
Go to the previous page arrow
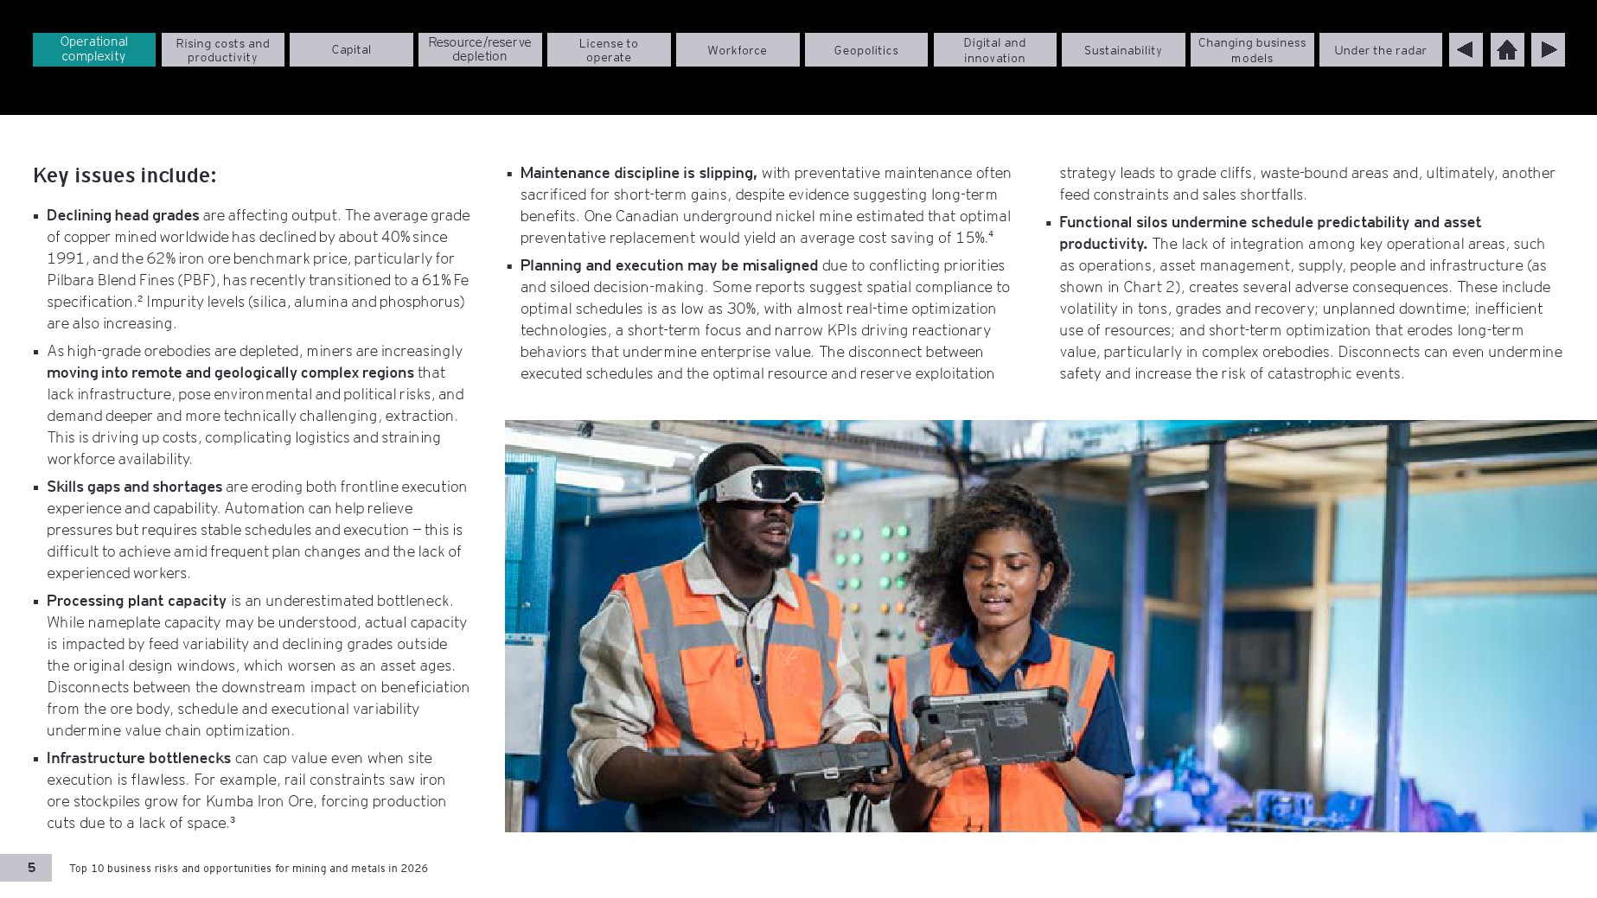(x=1465, y=50)
